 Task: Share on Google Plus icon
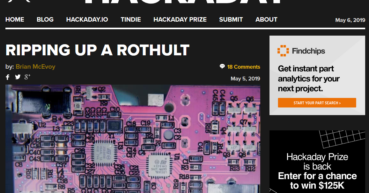tap(27, 77)
